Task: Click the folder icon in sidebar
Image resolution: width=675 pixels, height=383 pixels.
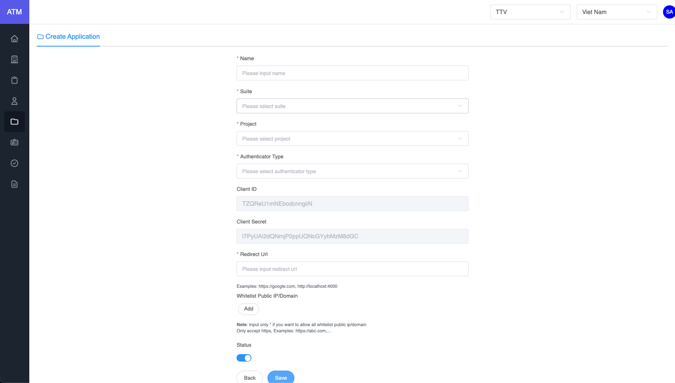Action: [14, 122]
